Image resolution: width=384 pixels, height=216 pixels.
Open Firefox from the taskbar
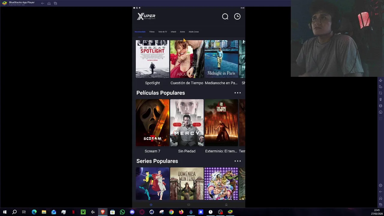181,212
